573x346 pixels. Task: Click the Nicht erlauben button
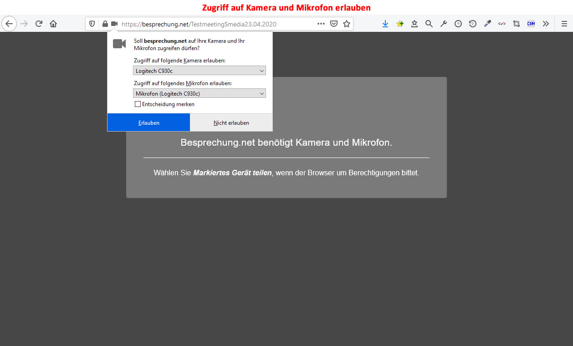[231, 122]
